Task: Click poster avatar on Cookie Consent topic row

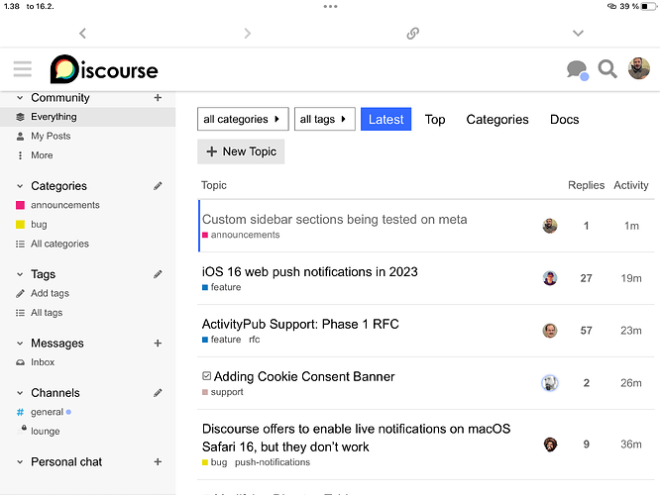Action: [550, 383]
